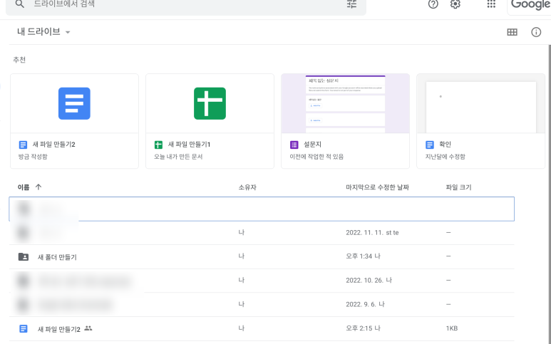Image resolution: width=551 pixels, height=344 pixels.
Task: Open the 설문지 form preview thumbnail
Action: [x=346, y=103]
